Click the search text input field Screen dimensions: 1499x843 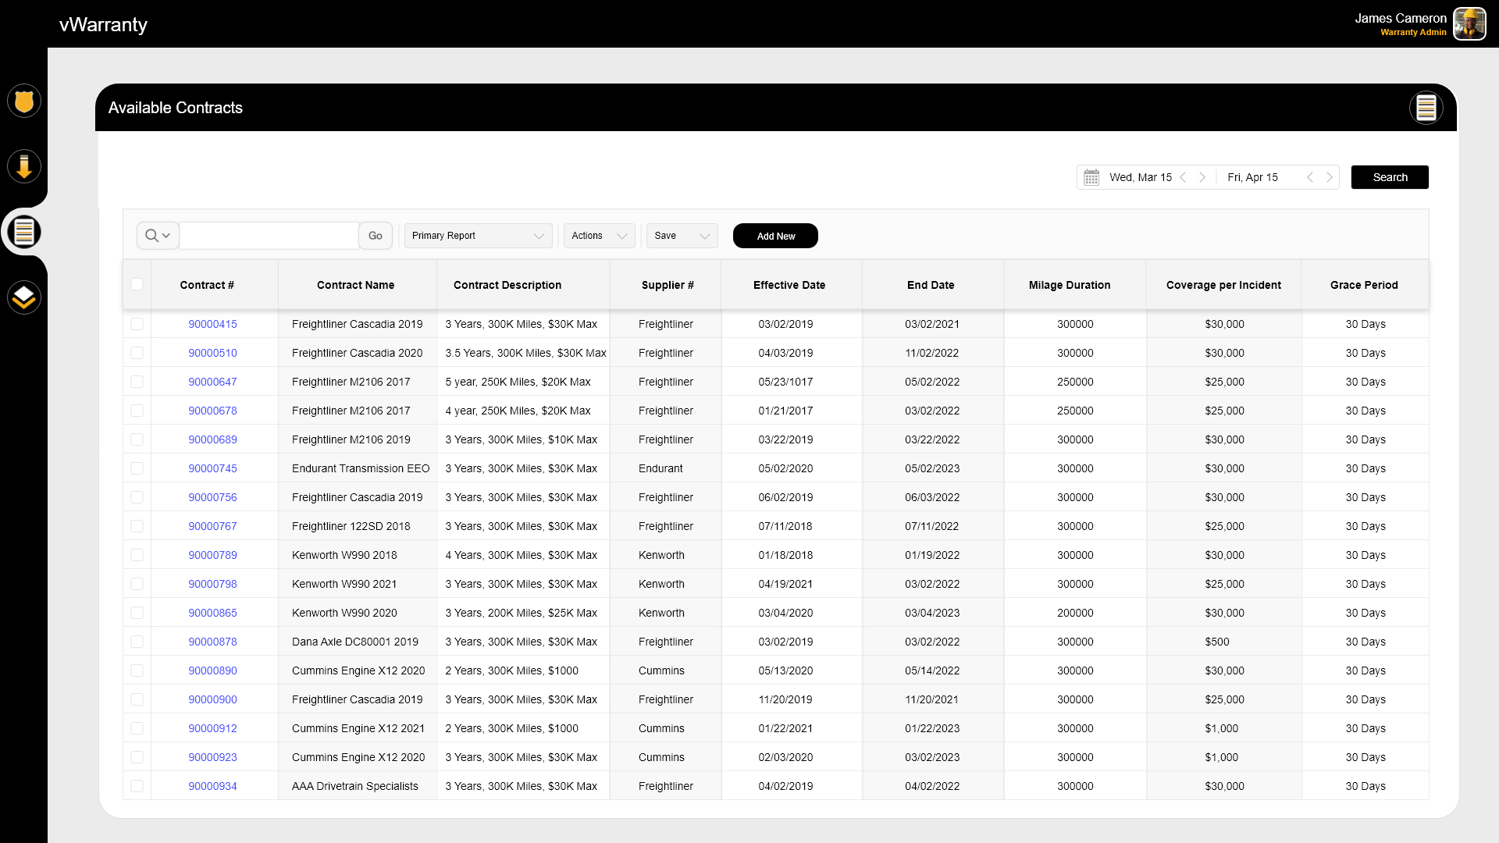tap(269, 236)
